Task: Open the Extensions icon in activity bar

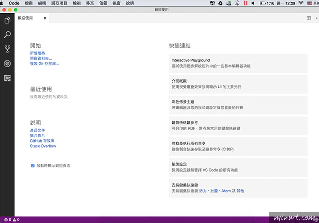Action: (7, 78)
